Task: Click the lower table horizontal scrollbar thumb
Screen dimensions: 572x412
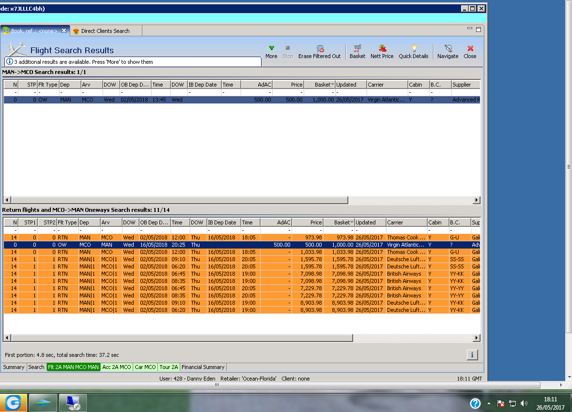Action: coord(182,338)
